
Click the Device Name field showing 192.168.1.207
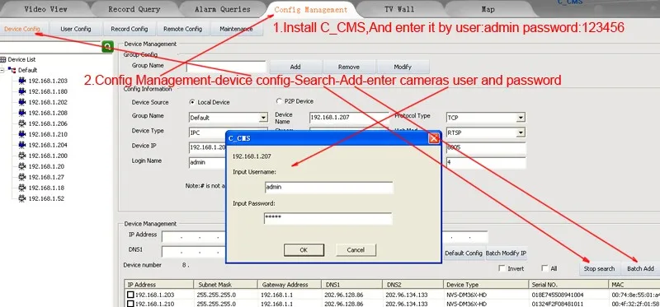click(x=349, y=118)
